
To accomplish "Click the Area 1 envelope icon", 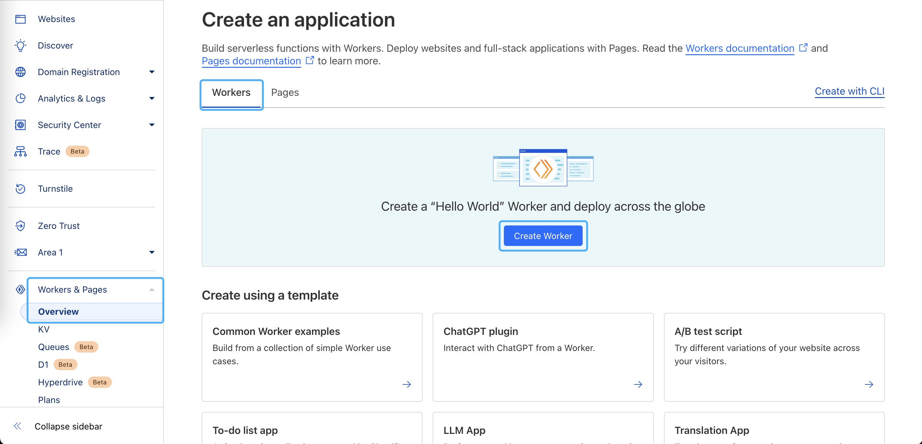I will (20, 253).
